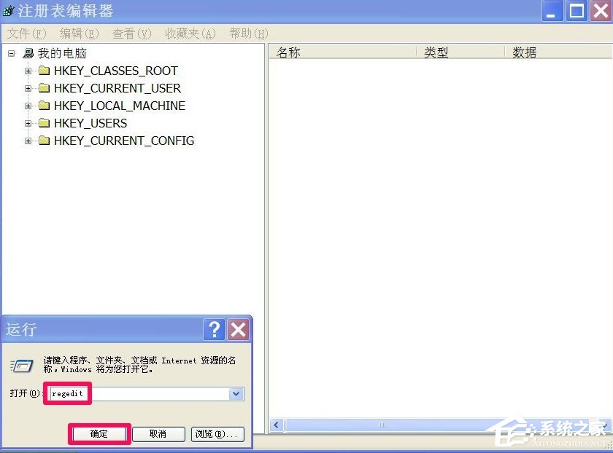Collapse the 我的电脑 tree node

pos(10,53)
